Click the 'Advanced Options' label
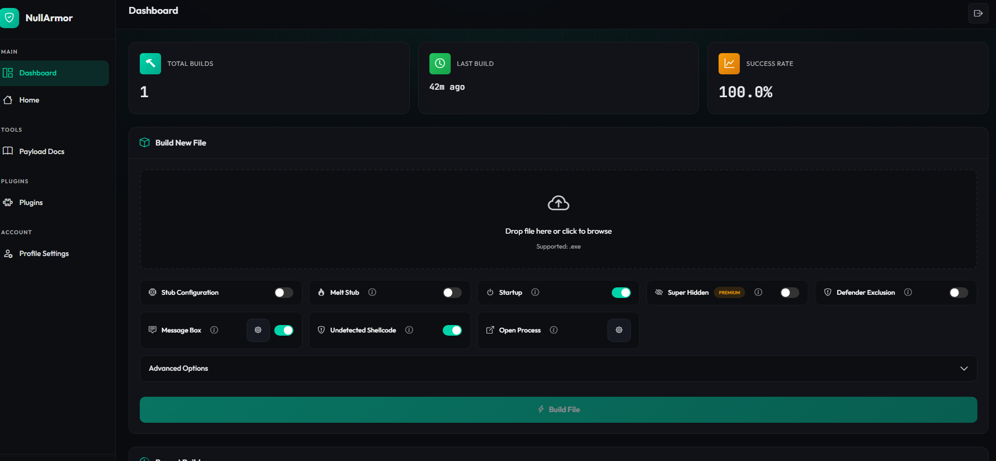The image size is (996, 461). 179,369
